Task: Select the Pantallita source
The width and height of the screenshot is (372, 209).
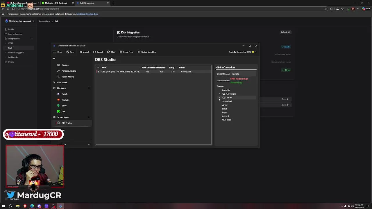Action: (226, 90)
